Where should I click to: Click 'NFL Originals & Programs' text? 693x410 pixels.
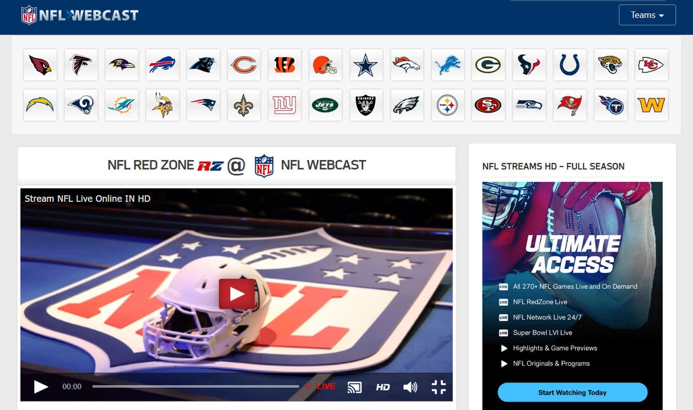[x=551, y=363]
